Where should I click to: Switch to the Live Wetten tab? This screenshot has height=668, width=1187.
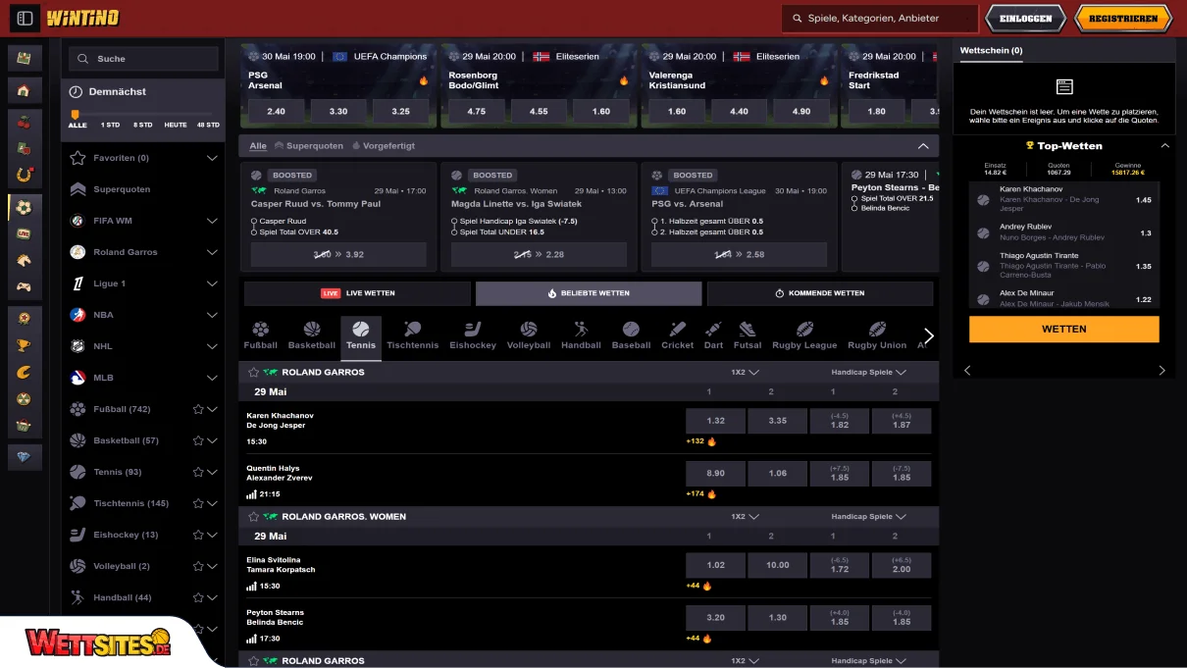[357, 293]
